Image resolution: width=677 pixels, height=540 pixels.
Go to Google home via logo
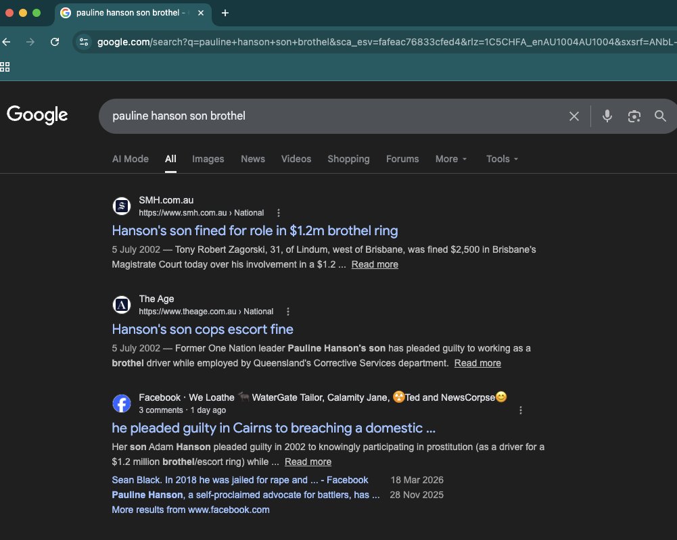37,115
